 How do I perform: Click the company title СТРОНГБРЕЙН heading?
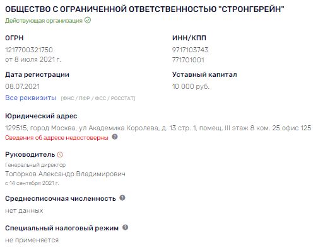[x=144, y=9]
